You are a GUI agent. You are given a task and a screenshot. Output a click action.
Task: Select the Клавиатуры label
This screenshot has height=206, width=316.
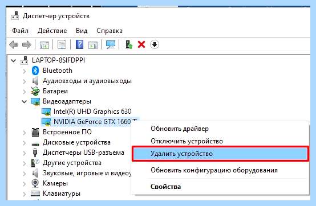(62, 193)
